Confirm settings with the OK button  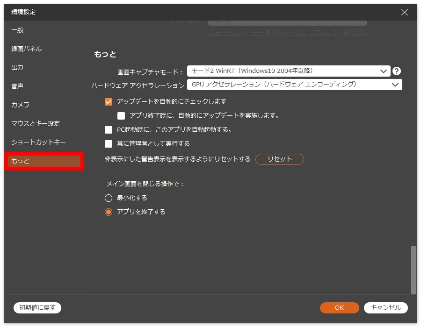[x=339, y=307]
